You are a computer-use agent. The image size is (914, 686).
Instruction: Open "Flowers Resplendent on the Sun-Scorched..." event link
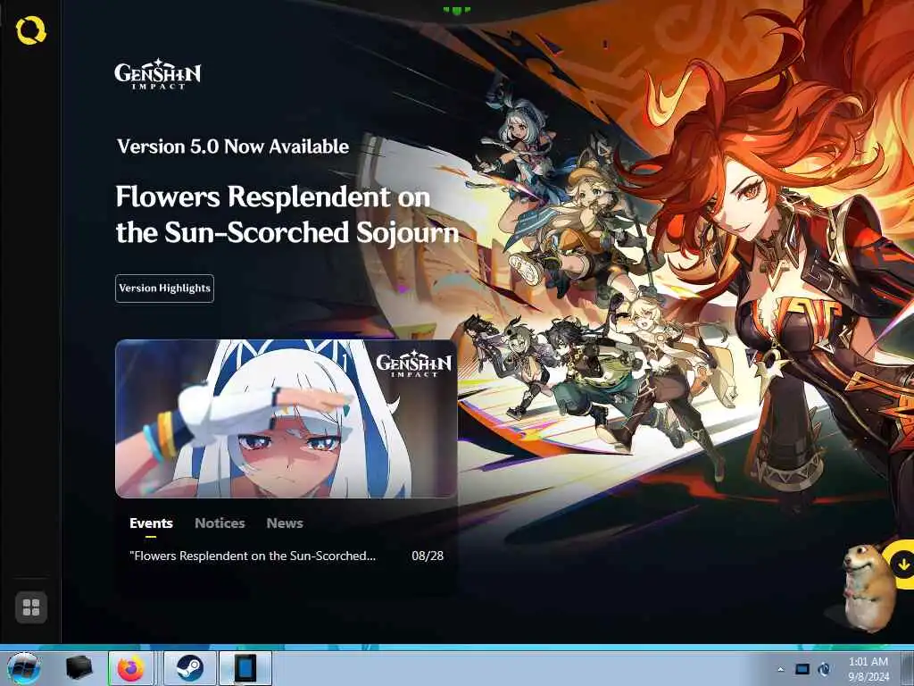pos(253,556)
